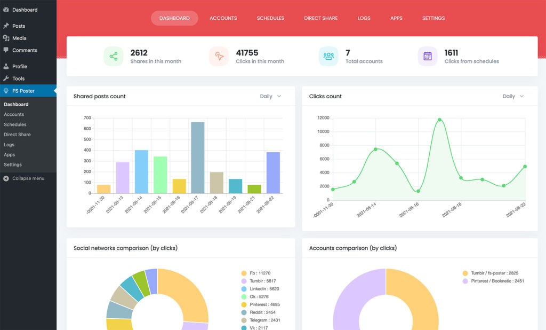Go to the Direct Share submenu link
Viewport: 546px width, 330px height.
[17, 135]
